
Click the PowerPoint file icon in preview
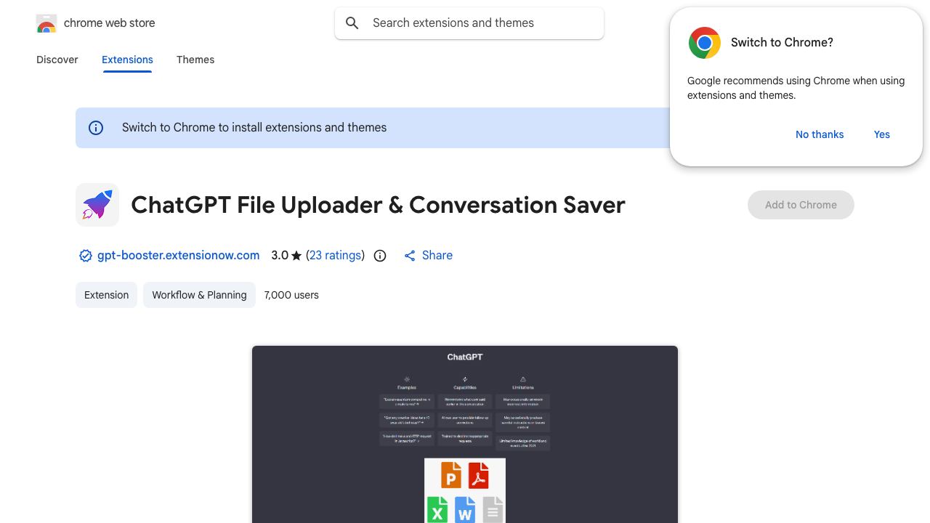(450, 475)
